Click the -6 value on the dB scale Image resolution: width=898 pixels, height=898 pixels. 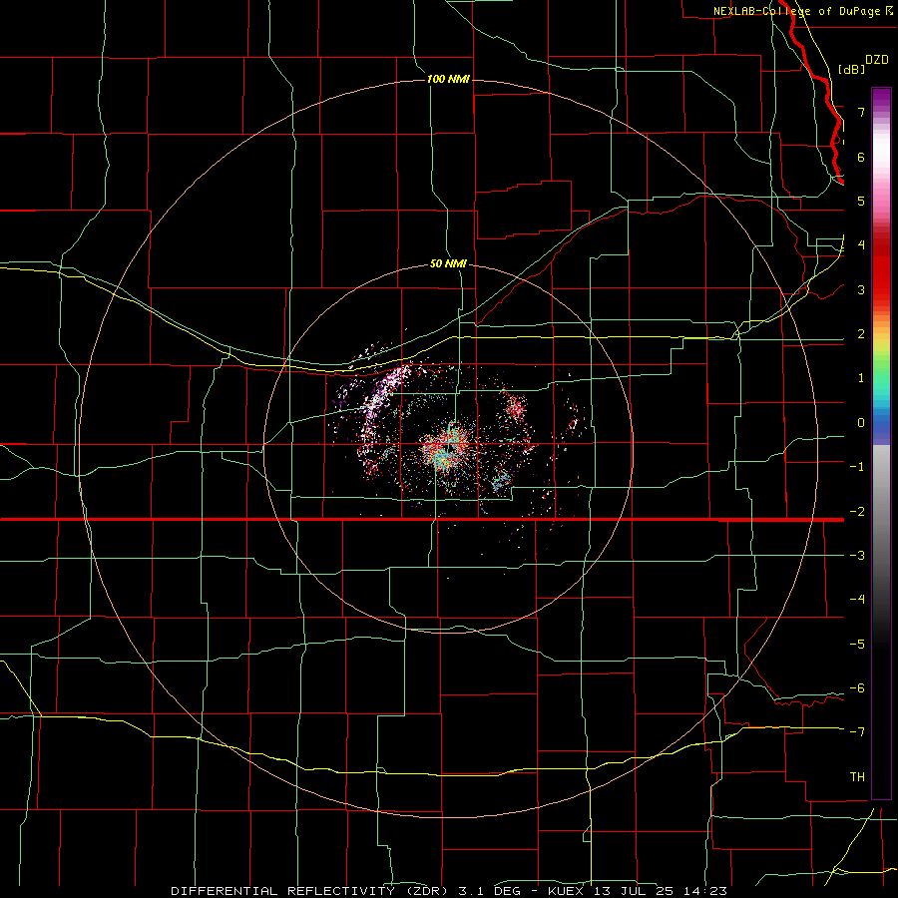click(857, 688)
